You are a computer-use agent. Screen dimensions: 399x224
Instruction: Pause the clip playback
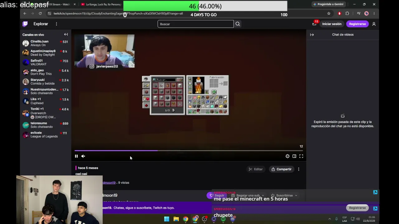click(x=76, y=156)
